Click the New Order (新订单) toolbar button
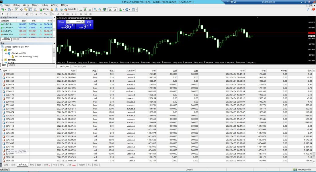This screenshot has height=172, width=316. (44, 9)
